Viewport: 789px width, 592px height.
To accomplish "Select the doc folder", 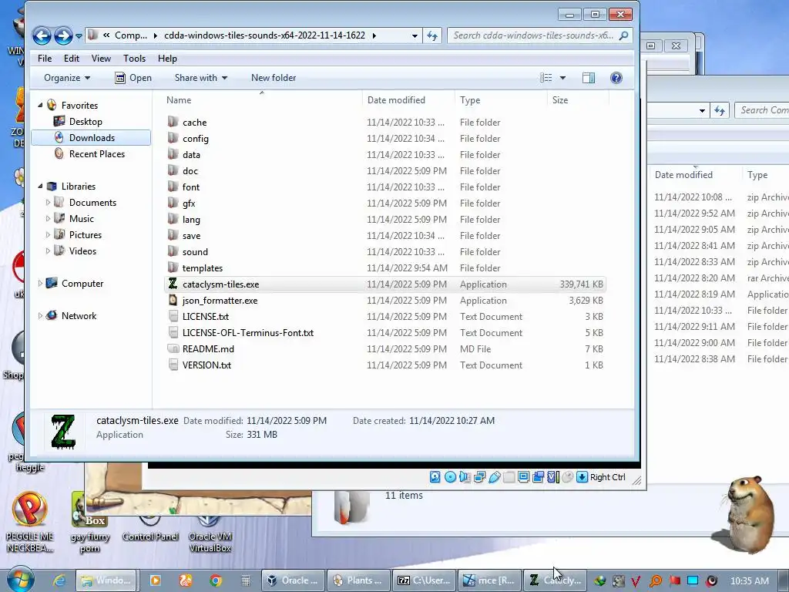I will coord(190,171).
